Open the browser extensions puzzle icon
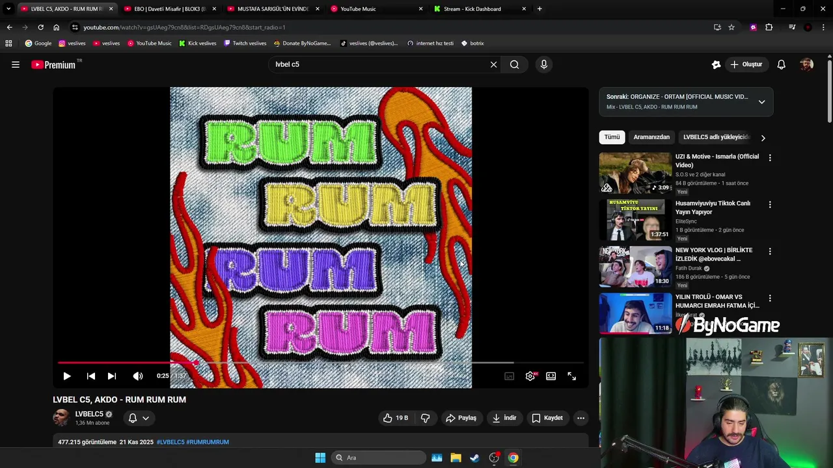Screen dimensions: 833x468 click(769, 27)
